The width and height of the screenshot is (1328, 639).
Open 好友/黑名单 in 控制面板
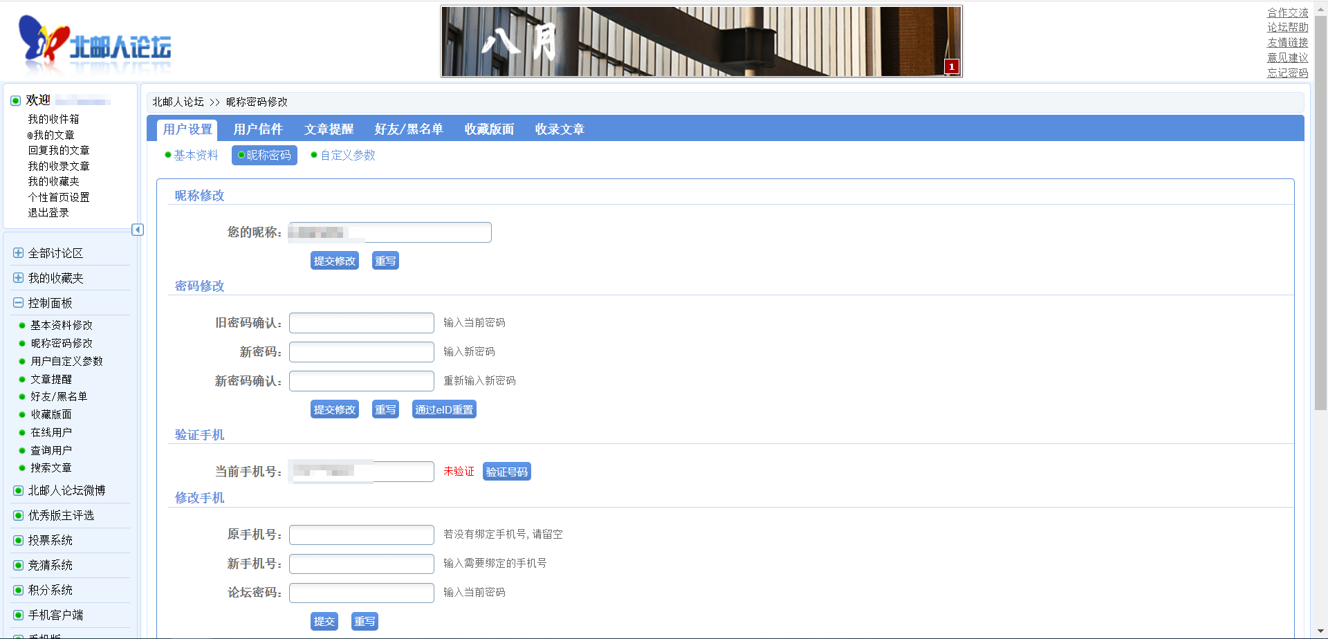coord(59,396)
